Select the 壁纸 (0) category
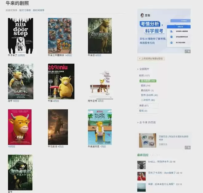This screenshot has width=203, height=193. tap(143, 111)
